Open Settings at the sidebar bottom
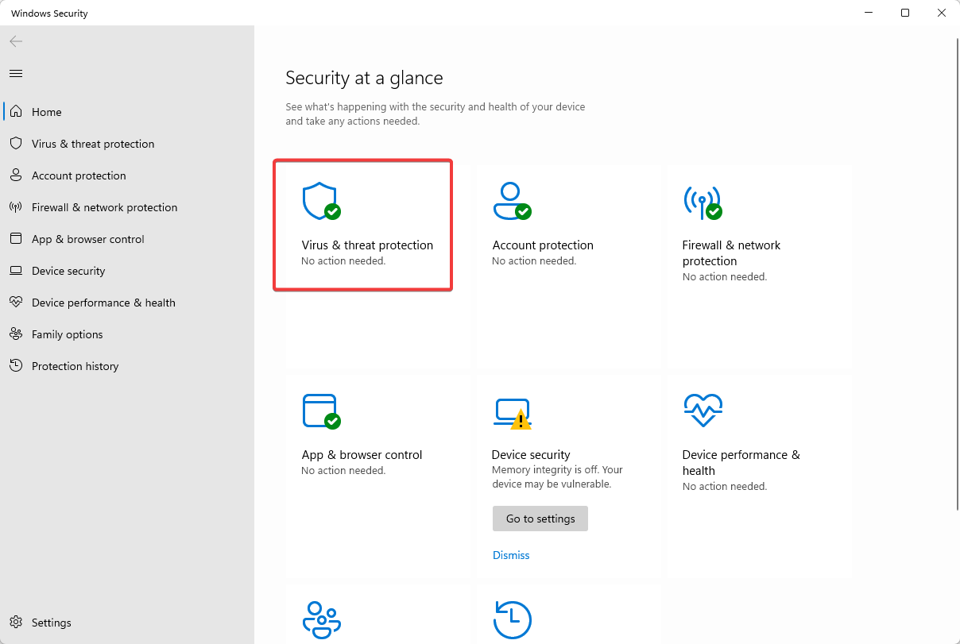This screenshot has height=644, width=960. (51, 623)
